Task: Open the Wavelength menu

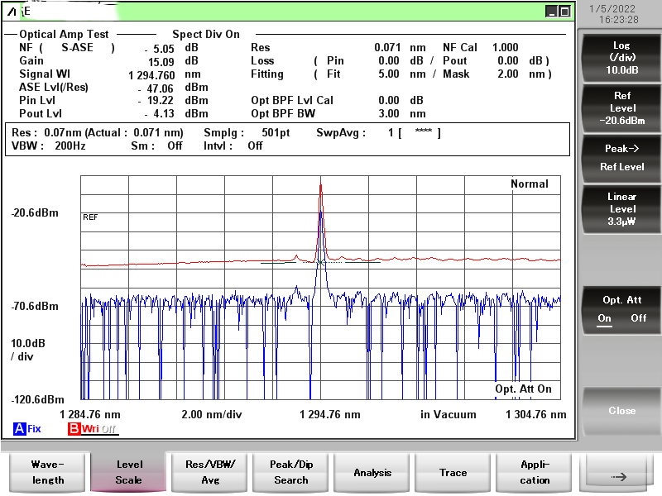Action: pyautogui.click(x=46, y=472)
